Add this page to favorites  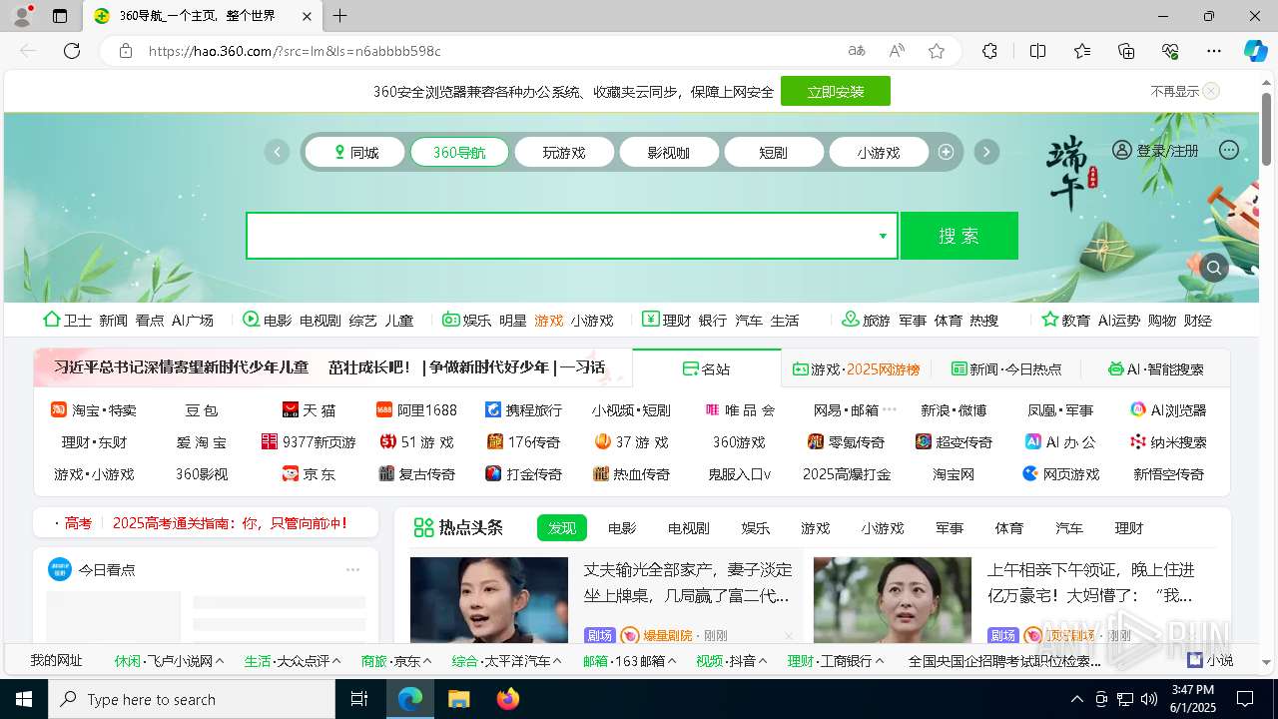[937, 51]
